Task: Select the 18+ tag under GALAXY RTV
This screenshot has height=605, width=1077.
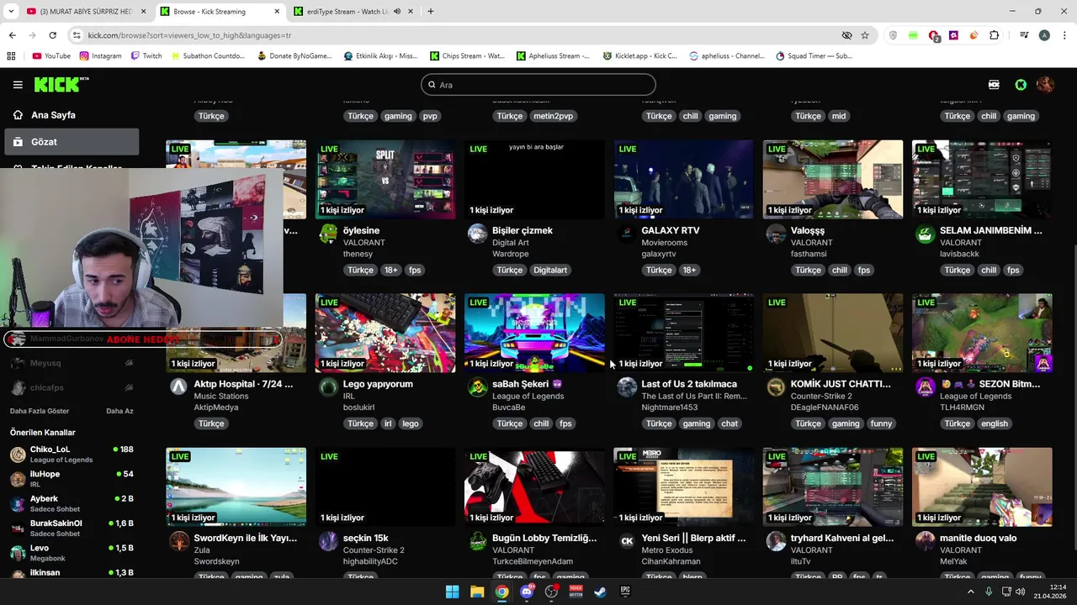Action: coord(689,270)
